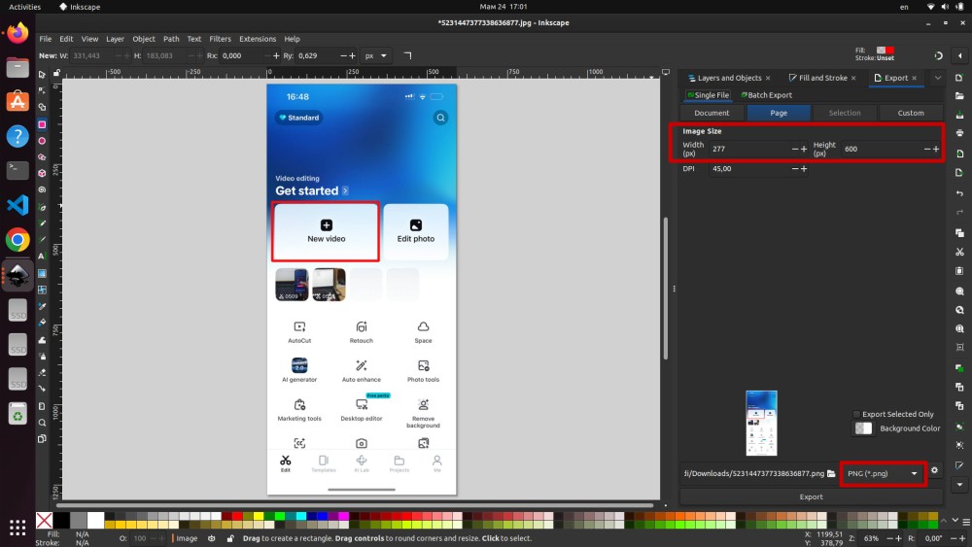This screenshot has width=972, height=547.
Task: Switch to Batch Export mode
Action: click(766, 95)
